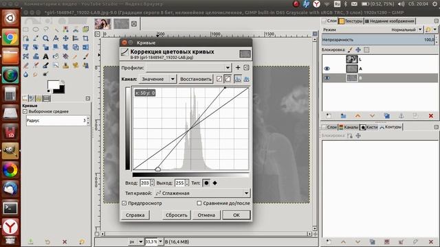
Task: Click Восстановить to reset channel
Action: coord(195,79)
